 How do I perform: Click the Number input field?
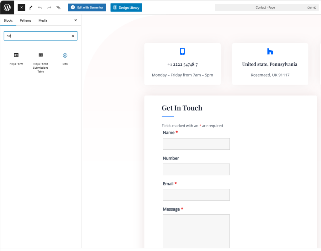(x=196, y=170)
